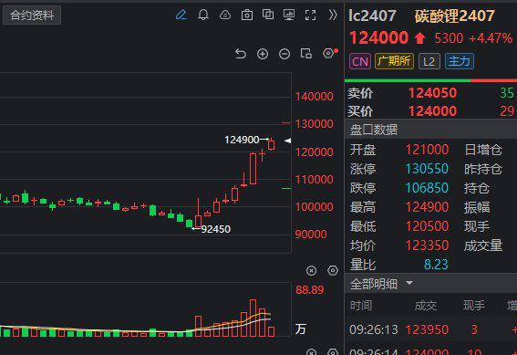The height and width of the screenshot is (355, 517).
Task: Click the 主力 main contract badge
Action: [460, 61]
